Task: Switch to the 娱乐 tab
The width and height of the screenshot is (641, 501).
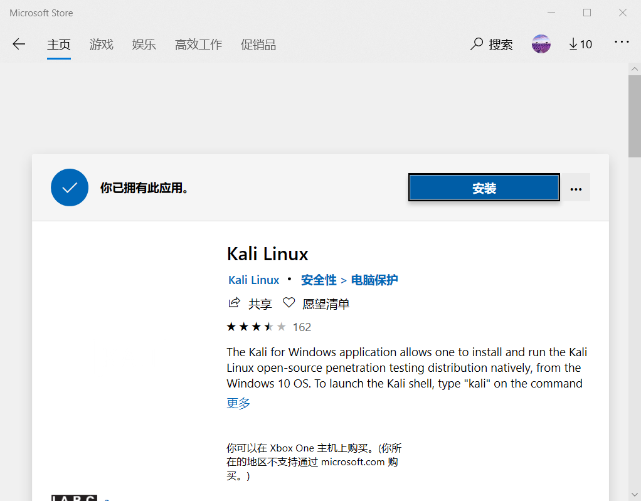Action: pos(144,45)
